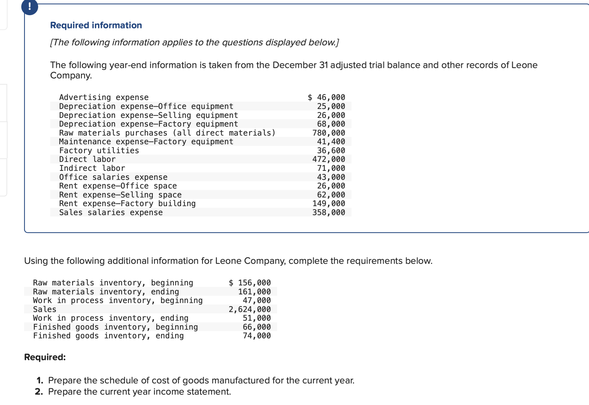The height and width of the screenshot is (405, 589).
Task: Click the Sales amount 2,624,000
Action: (x=249, y=309)
